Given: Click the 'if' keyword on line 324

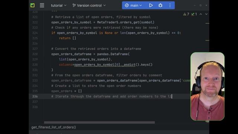Looking at the screenshot, I should pyautogui.click(x=53, y=33).
